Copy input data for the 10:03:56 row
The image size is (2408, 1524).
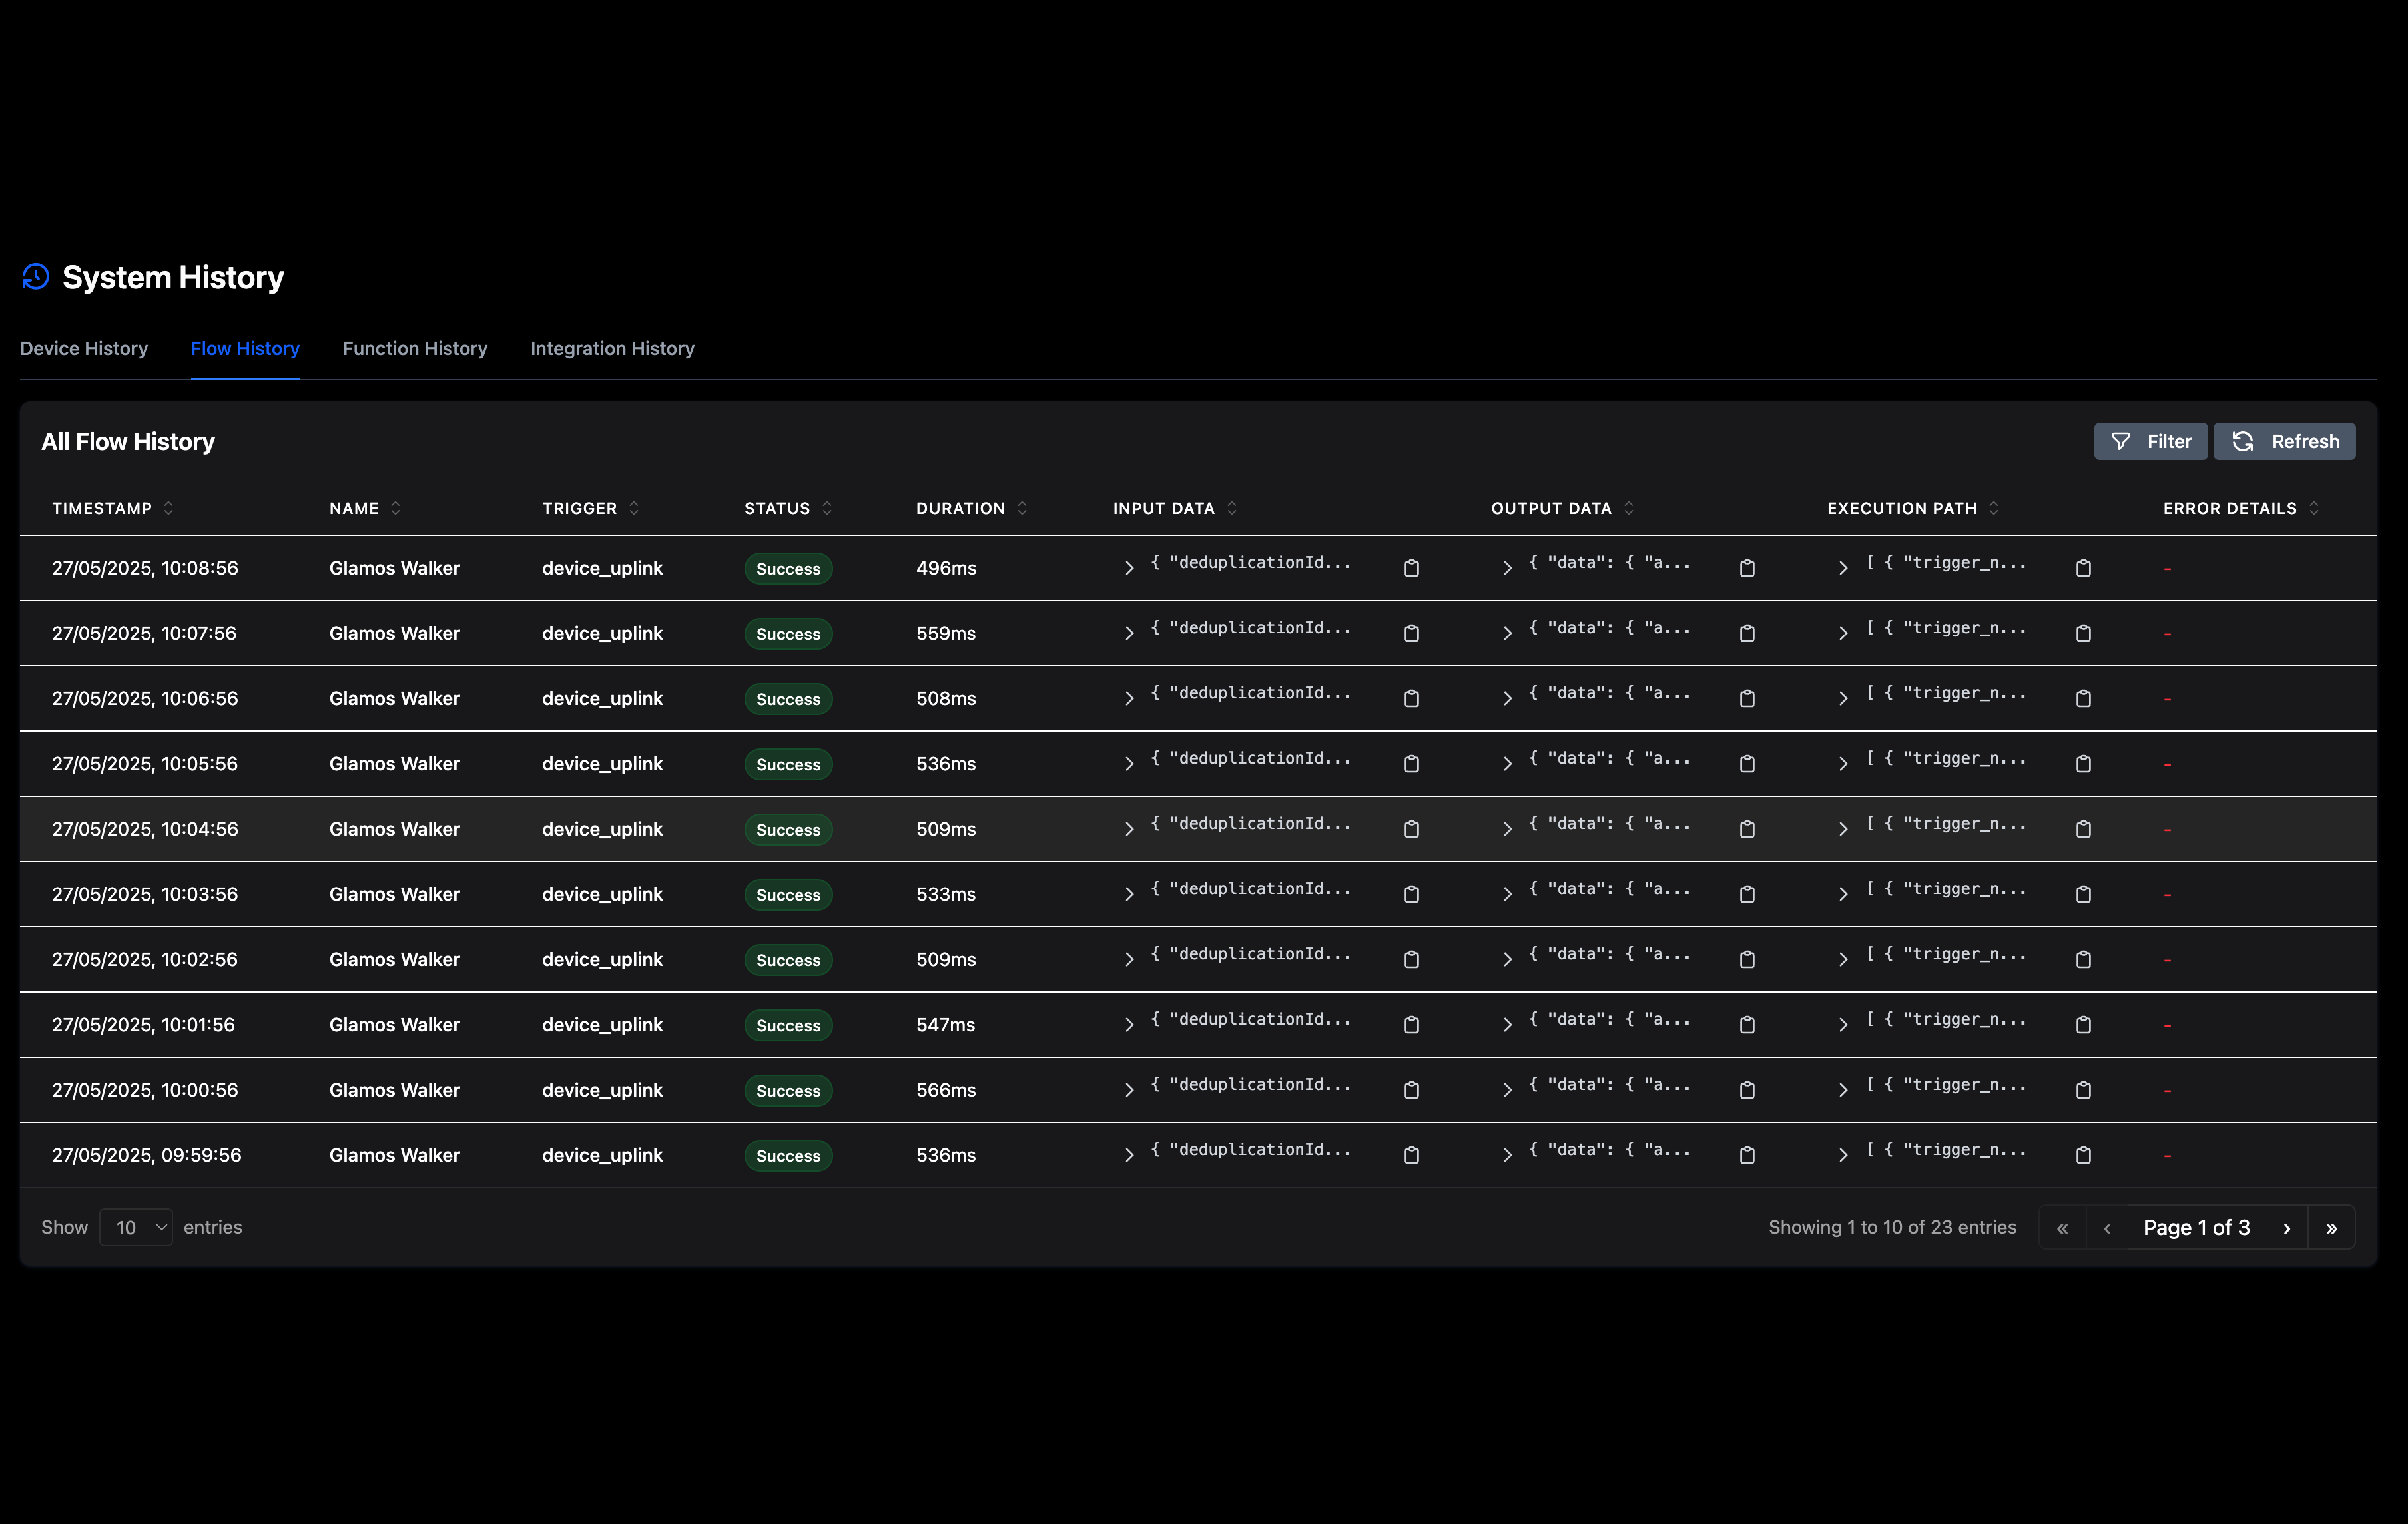[x=1411, y=894]
